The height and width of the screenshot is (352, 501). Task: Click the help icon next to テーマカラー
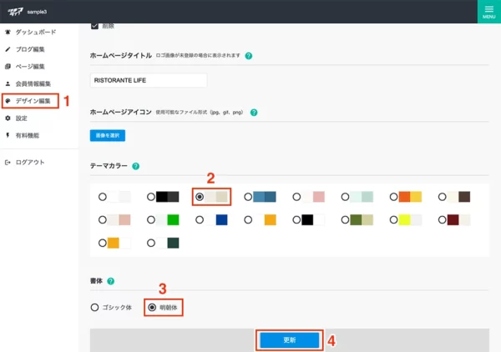(135, 167)
